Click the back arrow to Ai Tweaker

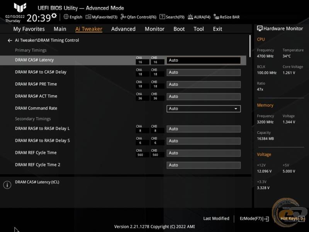[x=10, y=41]
